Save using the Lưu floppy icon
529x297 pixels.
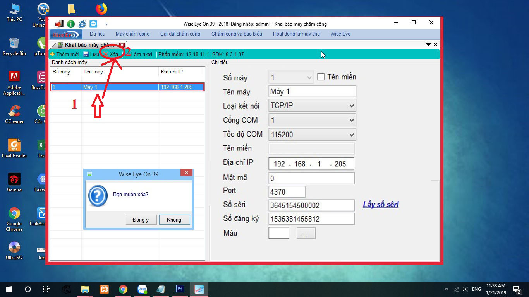tap(91, 54)
